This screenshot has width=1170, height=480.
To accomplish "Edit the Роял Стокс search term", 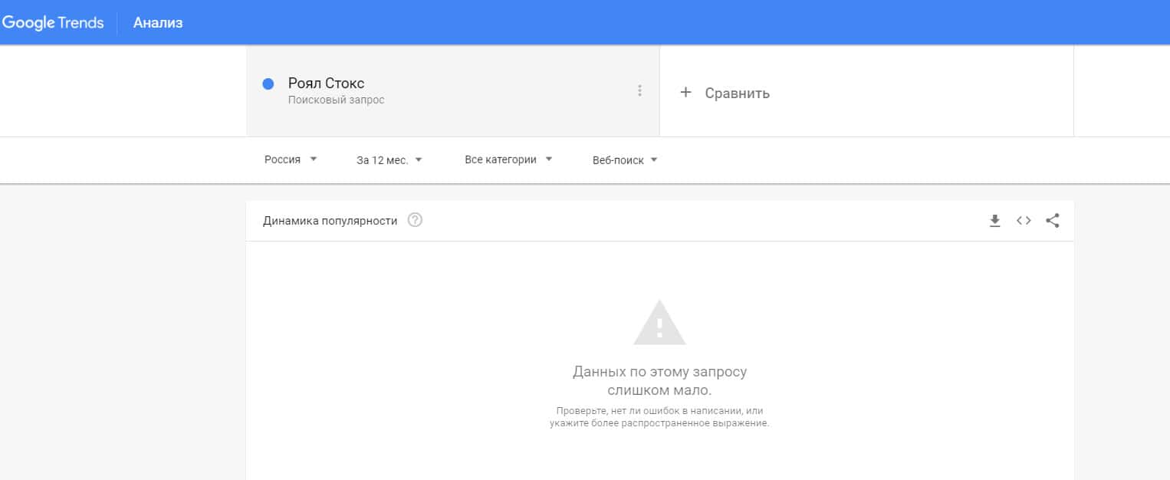I will 327,83.
